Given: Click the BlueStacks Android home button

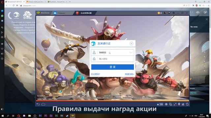Looking at the screenshot, I should [43, 104].
